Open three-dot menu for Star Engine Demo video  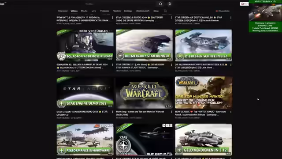[113, 112]
